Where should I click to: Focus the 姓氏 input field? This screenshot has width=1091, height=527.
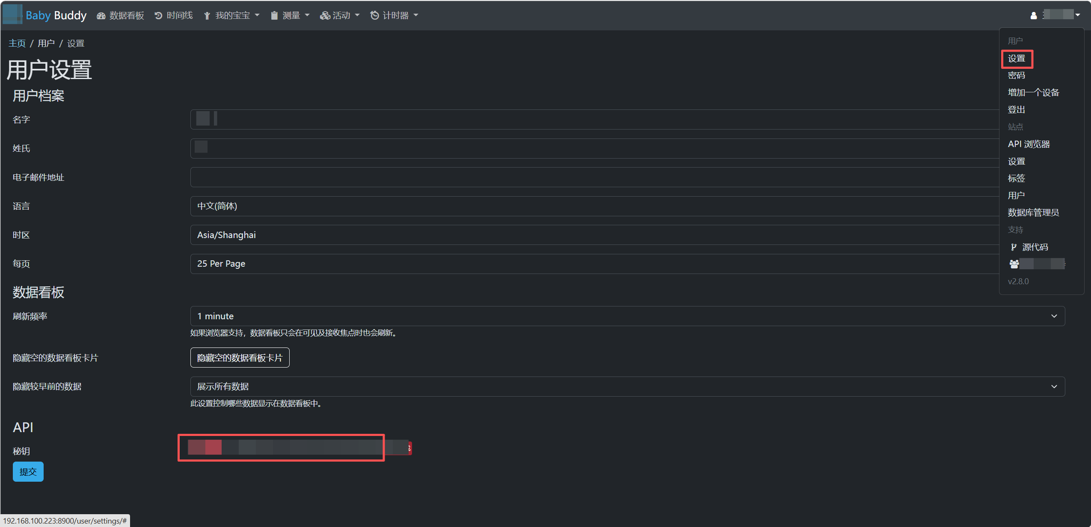(595, 148)
